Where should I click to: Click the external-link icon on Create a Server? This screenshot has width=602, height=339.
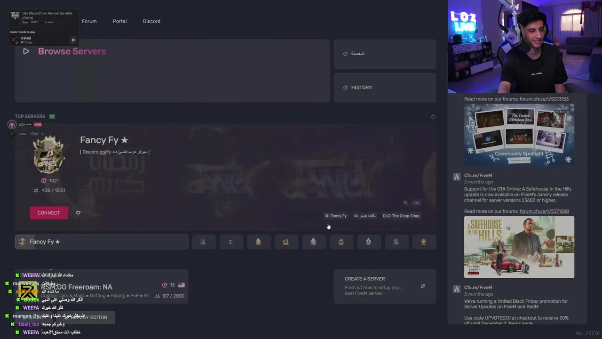point(422,286)
